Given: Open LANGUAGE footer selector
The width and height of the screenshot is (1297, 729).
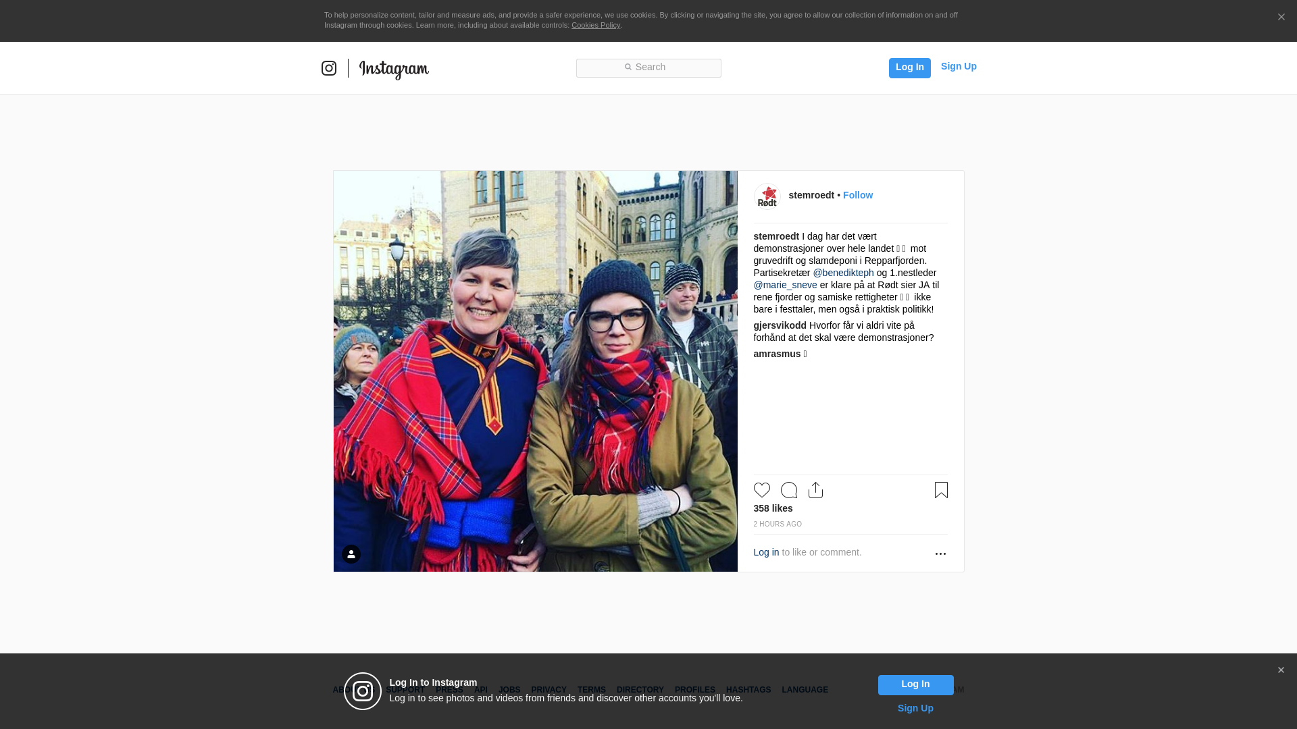Looking at the screenshot, I should coord(805,690).
